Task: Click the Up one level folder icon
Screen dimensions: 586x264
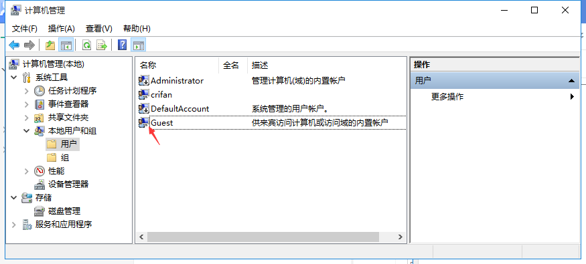Action: 50,45
